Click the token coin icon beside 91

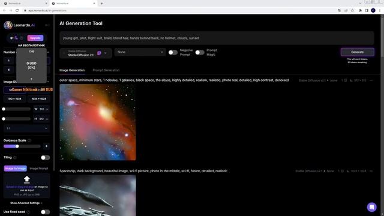(16, 38)
